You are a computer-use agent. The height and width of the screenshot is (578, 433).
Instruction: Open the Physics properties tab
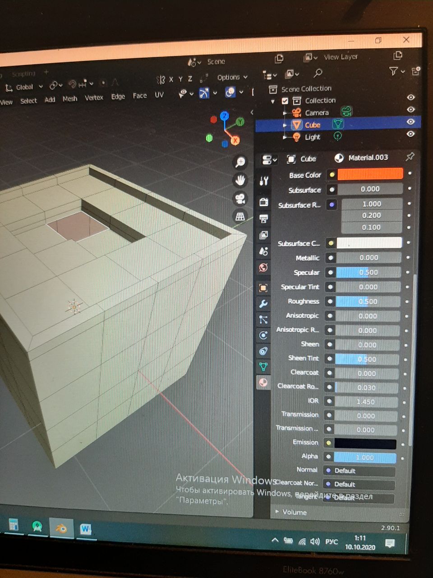pos(263,335)
